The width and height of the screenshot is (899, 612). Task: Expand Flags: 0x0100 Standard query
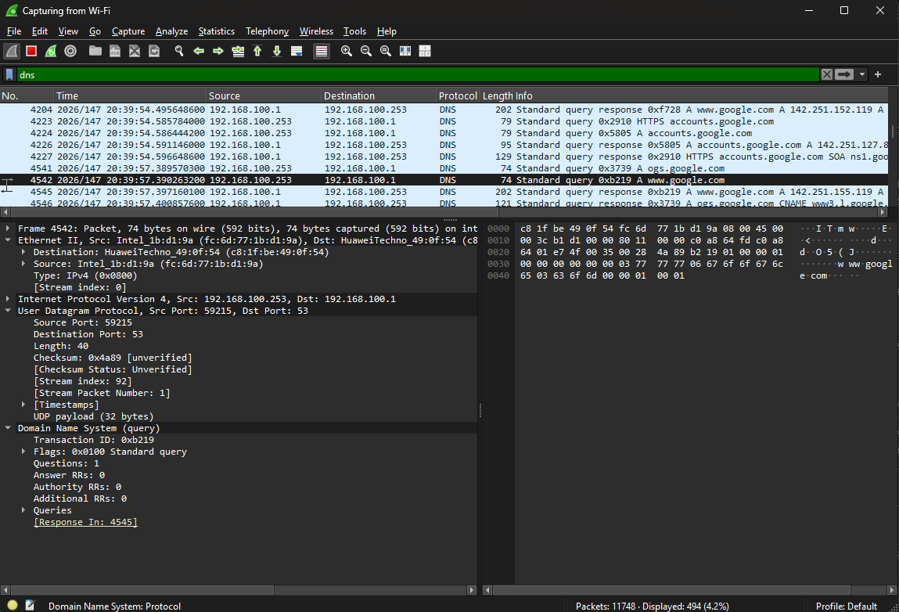click(x=23, y=452)
